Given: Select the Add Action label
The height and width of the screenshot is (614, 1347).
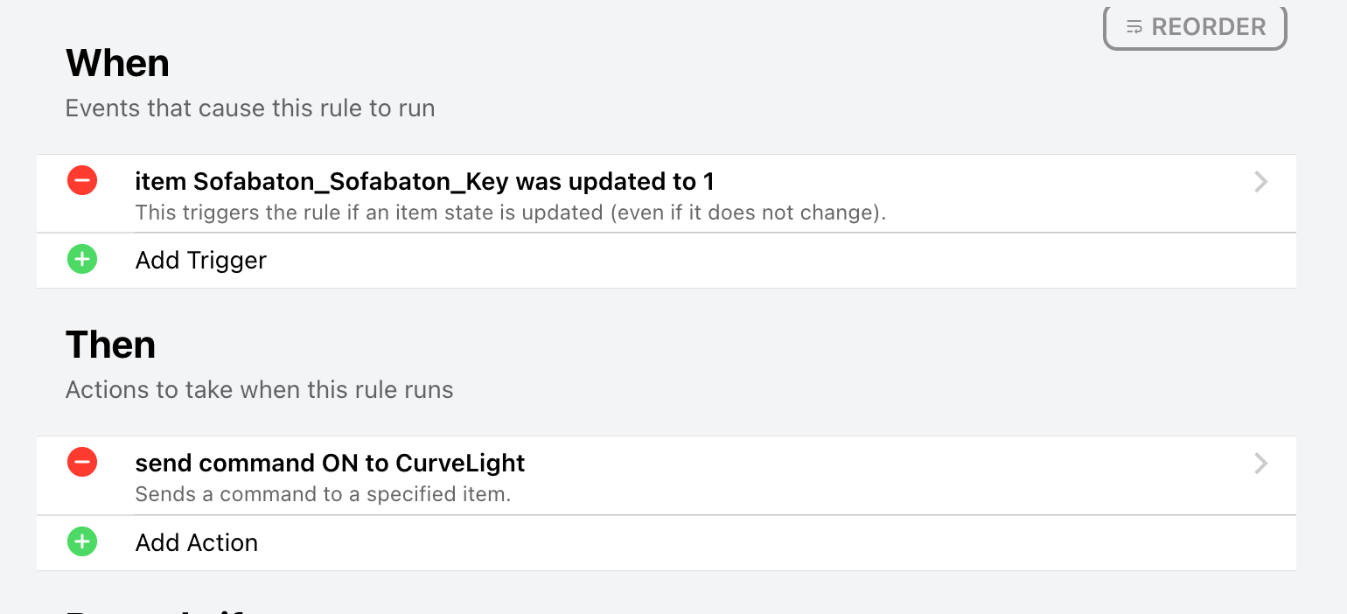Looking at the screenshot, I should coord(196,543).
